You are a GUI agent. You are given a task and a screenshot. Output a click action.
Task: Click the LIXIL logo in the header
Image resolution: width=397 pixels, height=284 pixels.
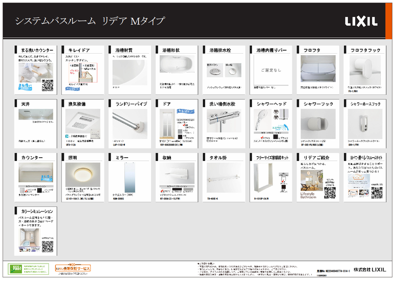pos(361,21)
